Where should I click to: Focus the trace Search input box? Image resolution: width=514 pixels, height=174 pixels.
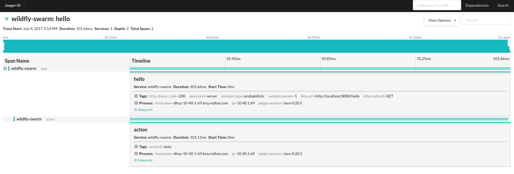pyautogui.click(x=486, y=20)
